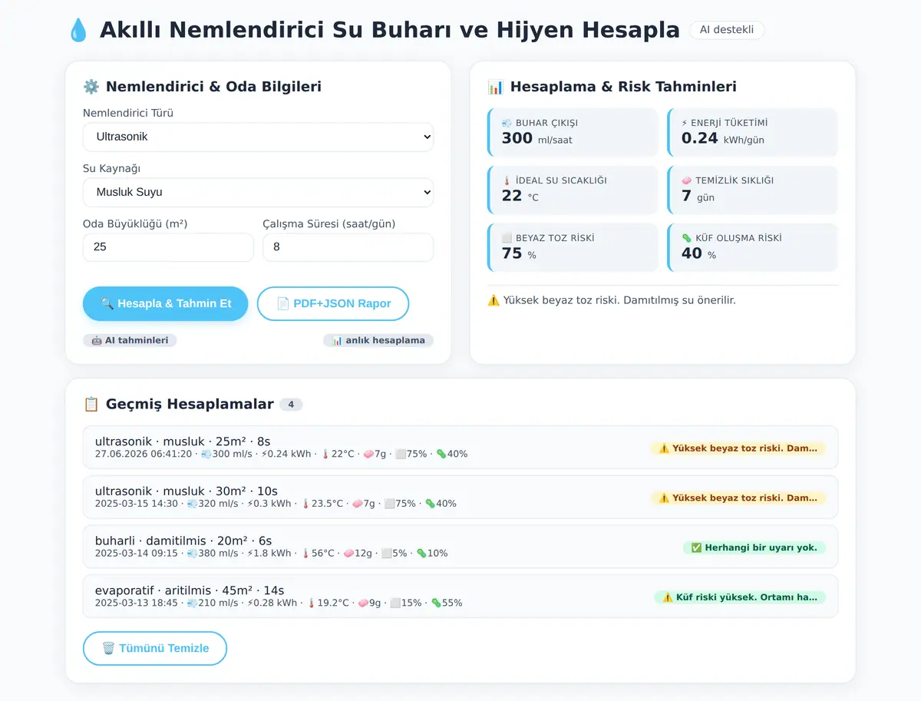Click the chart icon beside Hesaplama & Risk Tahminleri
This screenshot has height=701, width=921.
(x=496, y=87)
